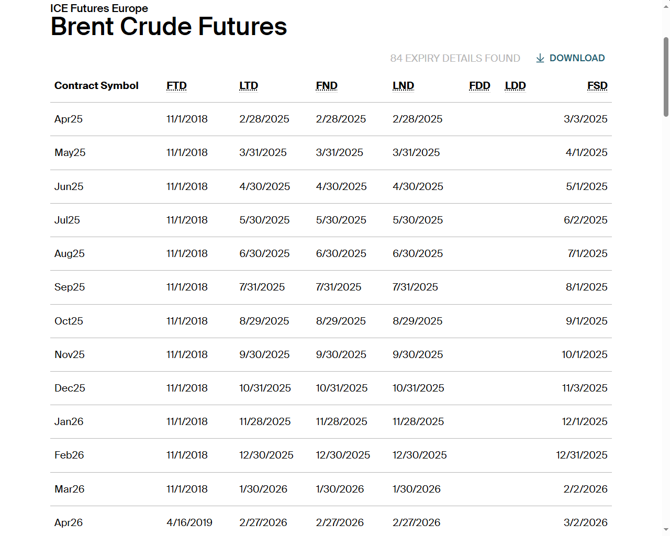Click the 12/1/2025 FSD value

point(584,421)
